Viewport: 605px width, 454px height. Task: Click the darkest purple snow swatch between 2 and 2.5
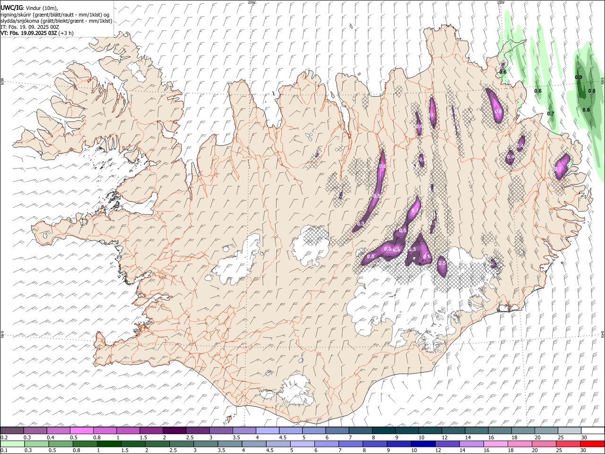tap(174, 430)
